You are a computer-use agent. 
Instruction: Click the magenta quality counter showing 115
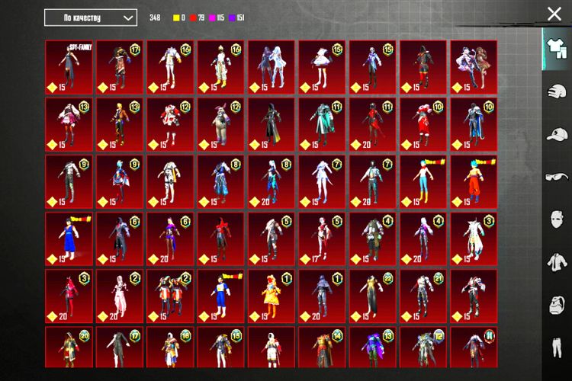coord(217,18)
